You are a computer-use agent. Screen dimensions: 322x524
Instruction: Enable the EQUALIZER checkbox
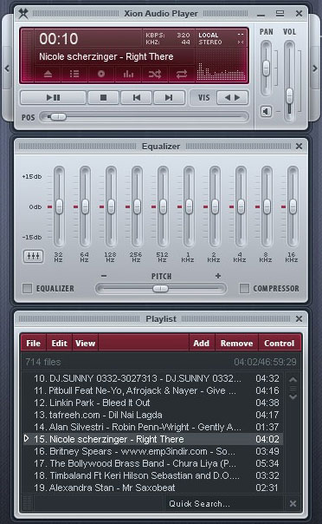point(27,288)
